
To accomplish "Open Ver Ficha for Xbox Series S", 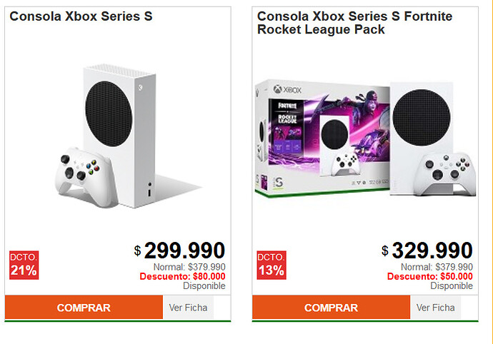I will click(188, 308).
